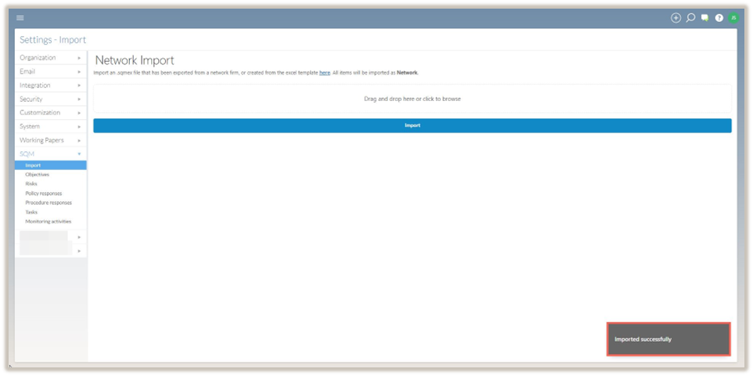The image size is (753, 376).
Task: Expand the Integration settings section
Action: click(50, 85)
